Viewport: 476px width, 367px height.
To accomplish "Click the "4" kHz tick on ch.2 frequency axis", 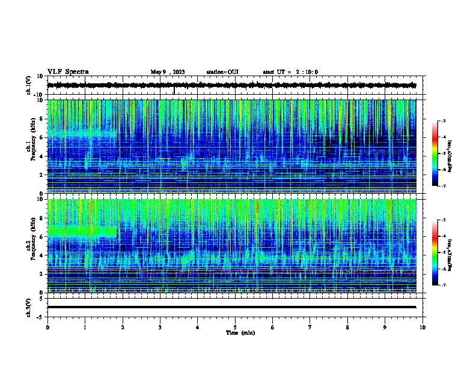I will click(43, 255).
